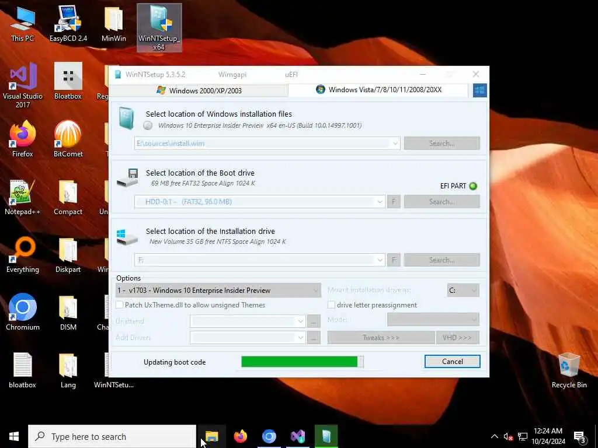598x448 pixels.
Task: Open DISM folder on desktop
Action: pyautogui.click(x=68, y=313)
